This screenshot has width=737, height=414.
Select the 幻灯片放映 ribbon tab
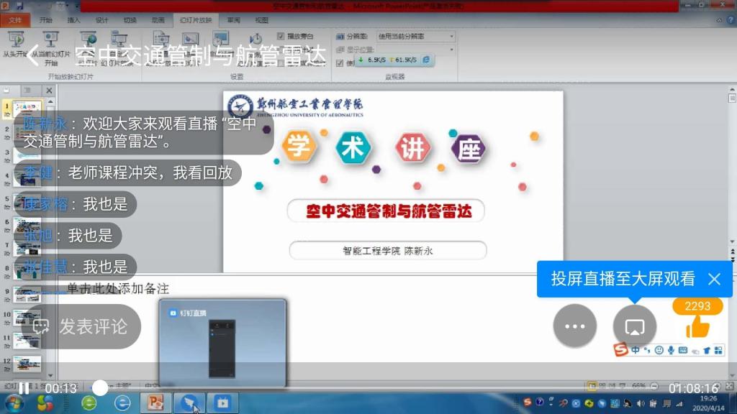[x=196, y=20]
